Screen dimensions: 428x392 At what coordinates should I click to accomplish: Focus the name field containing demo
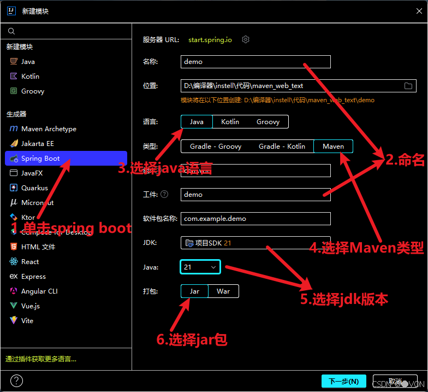click(x=255, y=62)
